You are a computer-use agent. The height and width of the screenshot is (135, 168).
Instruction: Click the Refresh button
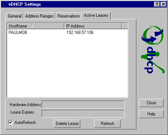click(x=107, y=124)
